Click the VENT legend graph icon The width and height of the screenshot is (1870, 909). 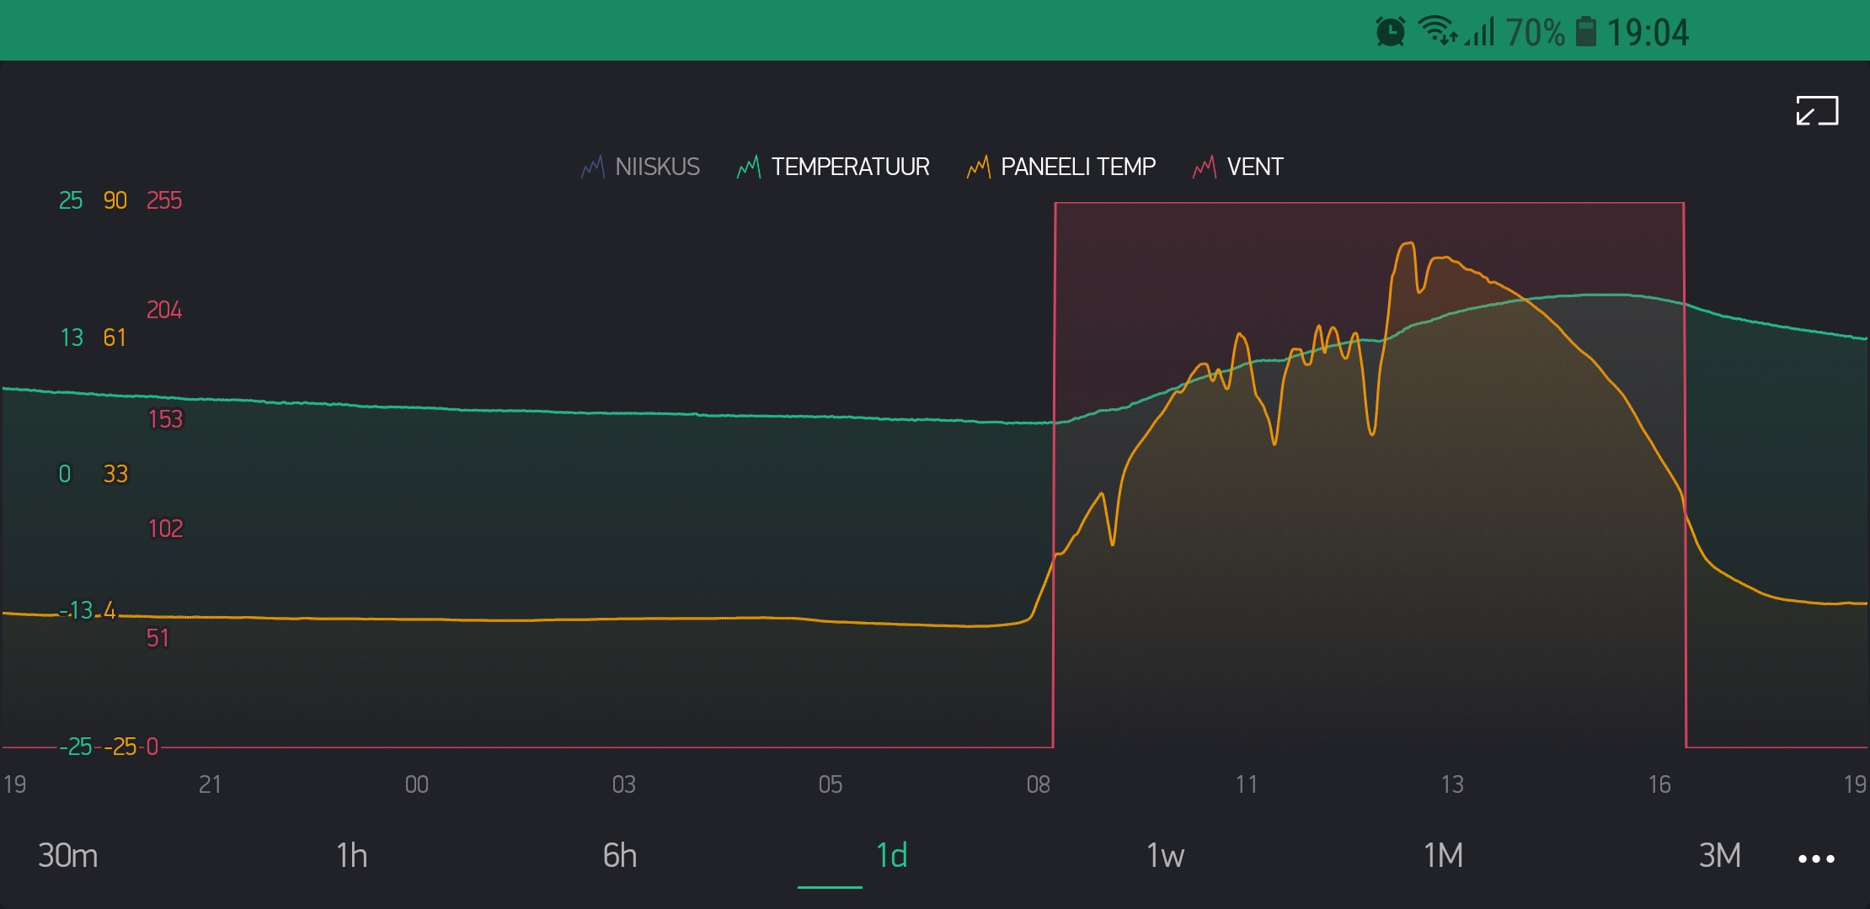tap(1205, 167)
